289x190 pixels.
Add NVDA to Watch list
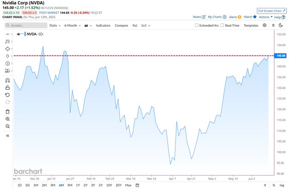250,17
